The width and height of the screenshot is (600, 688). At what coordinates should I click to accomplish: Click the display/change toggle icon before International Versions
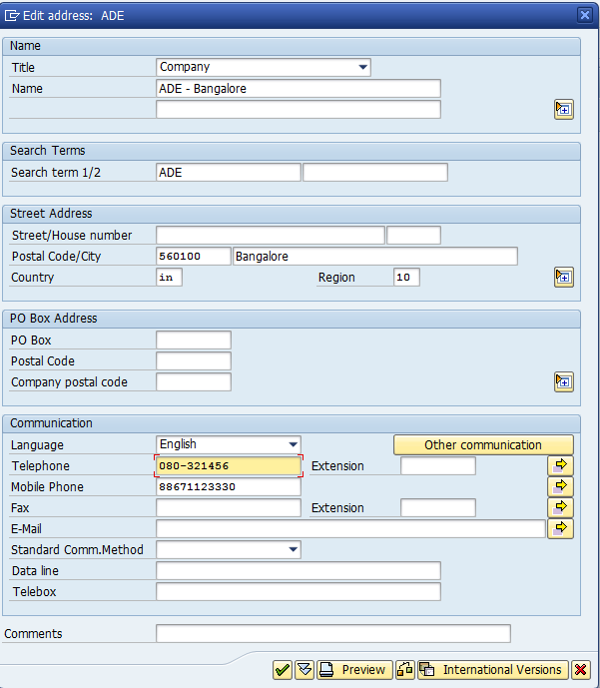click(405, 670)
